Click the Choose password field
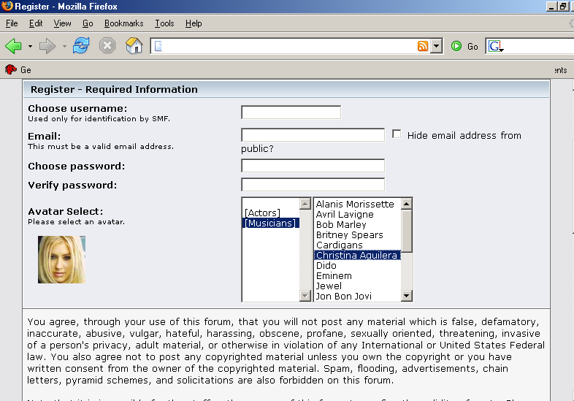This screenshot has width=574, height=401. click(x=313, y=166)
